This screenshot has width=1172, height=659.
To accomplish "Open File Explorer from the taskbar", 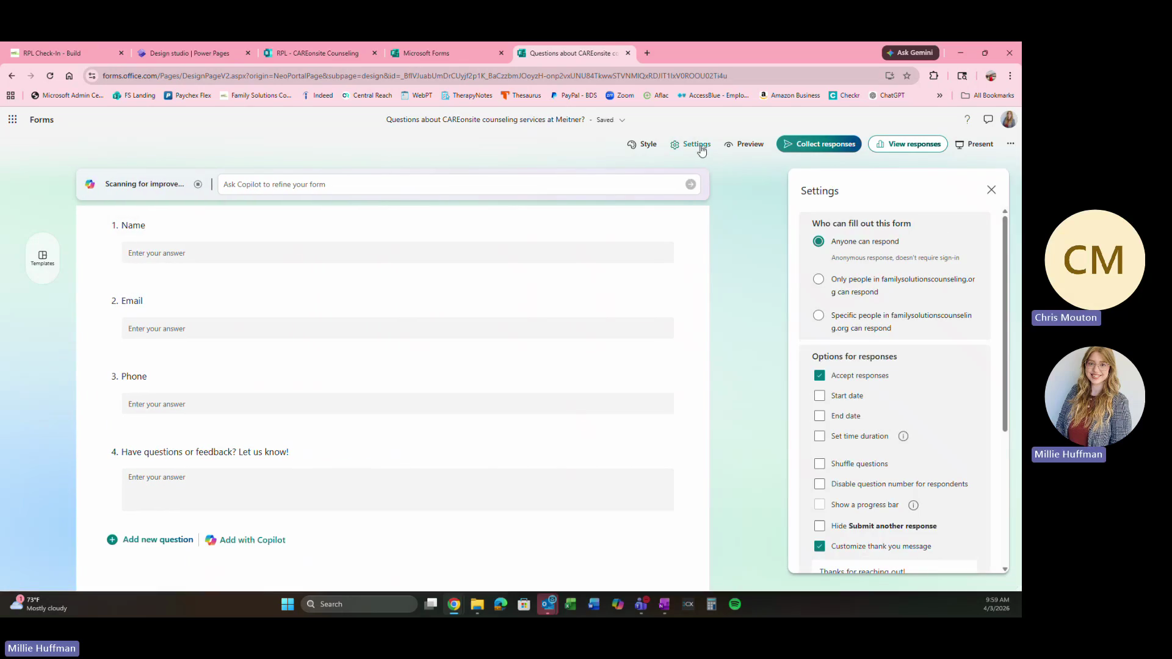I will (x=477, y=604).
